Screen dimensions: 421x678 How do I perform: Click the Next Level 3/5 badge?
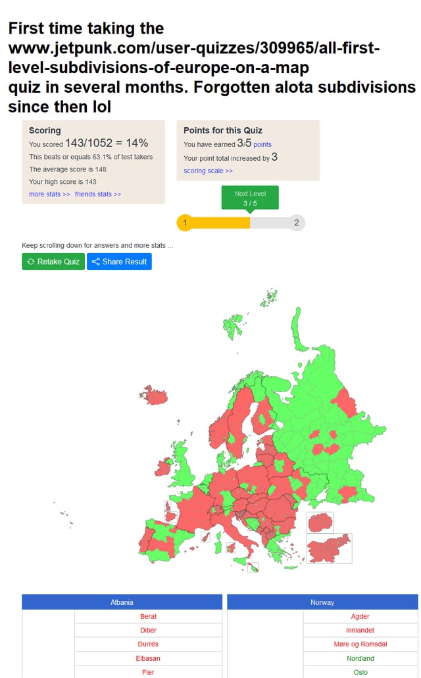click(x=250, y=197)
